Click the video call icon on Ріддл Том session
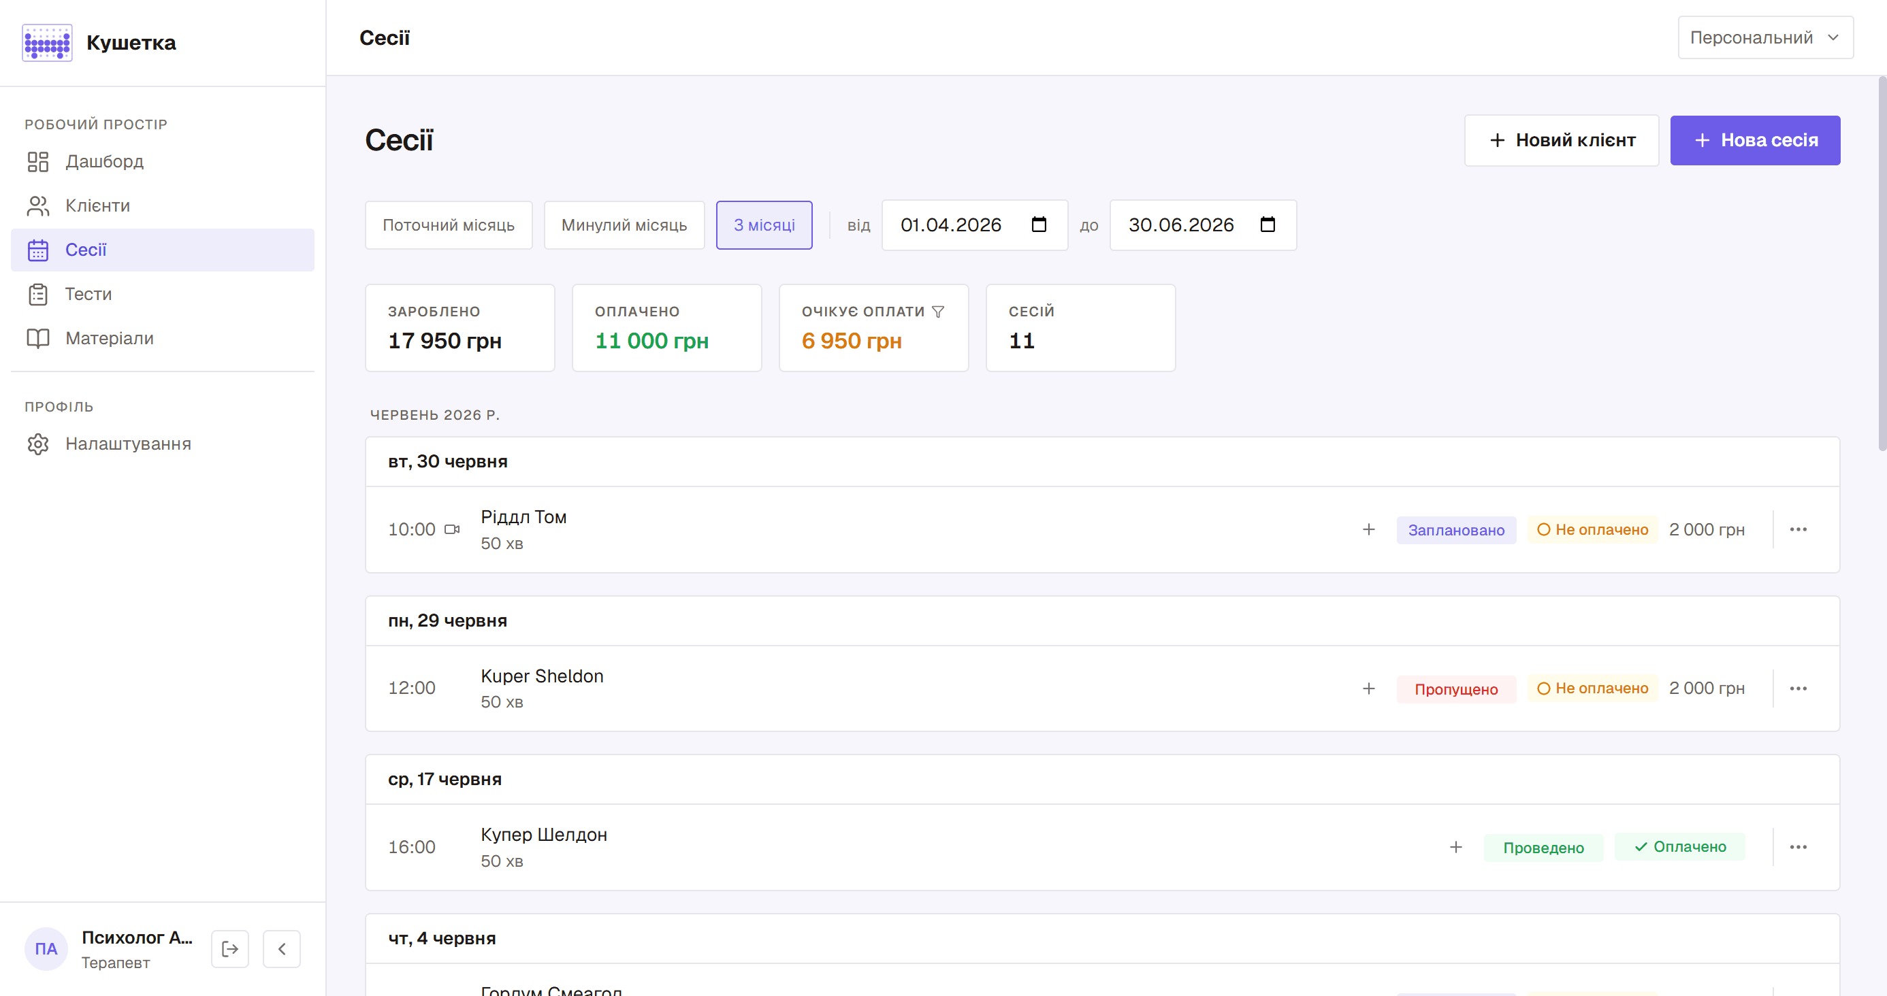 (x=453, y=529)
